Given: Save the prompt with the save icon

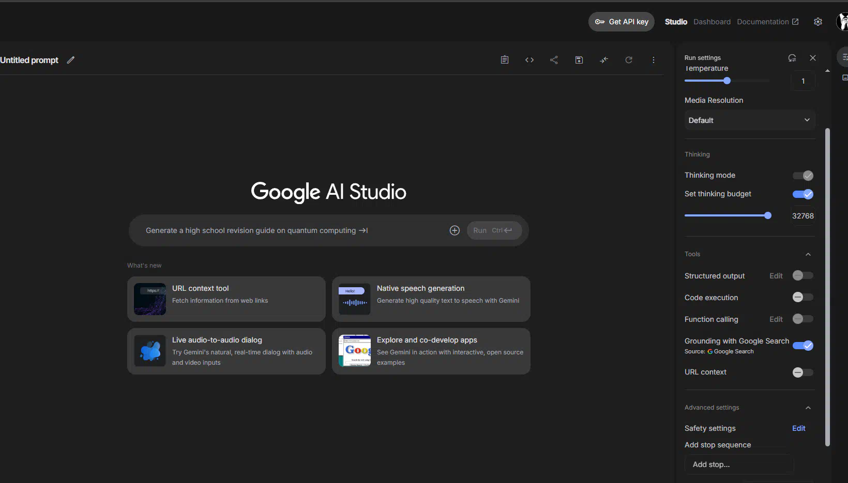Looking at the screenshot, I should pyautogui.click(x=579, y=60).
